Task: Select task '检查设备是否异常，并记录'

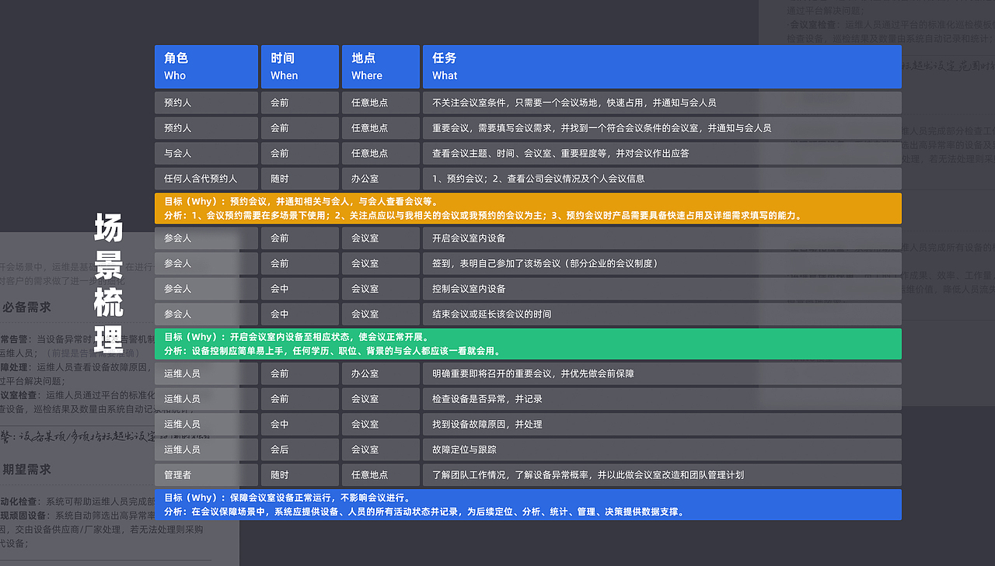Action: coord(662,399)
